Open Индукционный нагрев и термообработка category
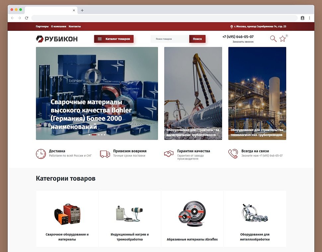Screen dimensions: 322x252 click(129, 237)
